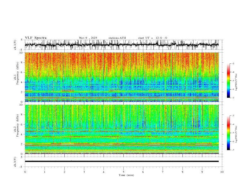The width and height of the screenshot is (250, 193).
Task: Click the "7" tick on the time axis
Action: click(163, 172)
